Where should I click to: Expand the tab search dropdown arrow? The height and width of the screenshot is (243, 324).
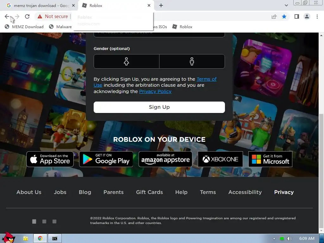(x=286, y=6)
